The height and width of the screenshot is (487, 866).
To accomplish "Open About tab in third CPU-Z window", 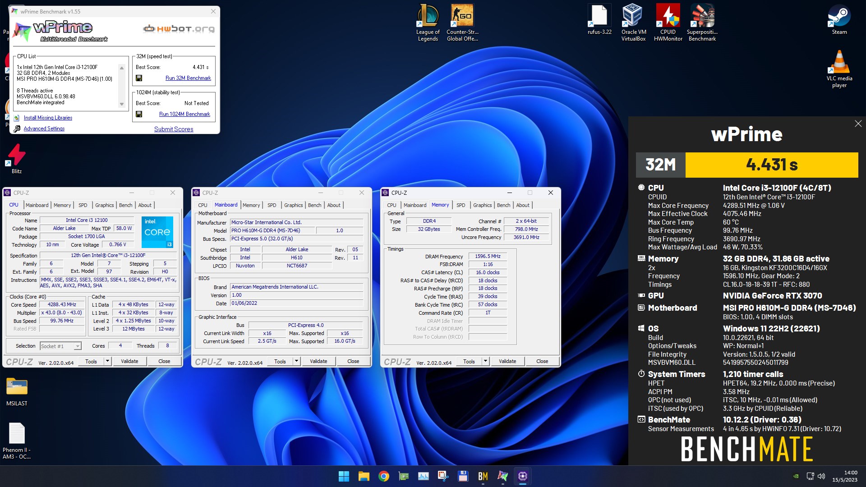I will [523, 205].
